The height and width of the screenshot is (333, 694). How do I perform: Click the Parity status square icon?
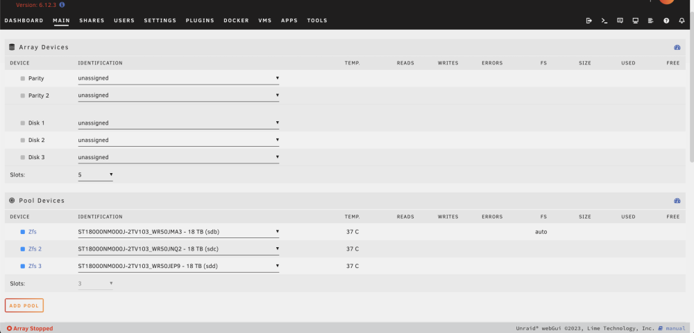click(23, 78)
